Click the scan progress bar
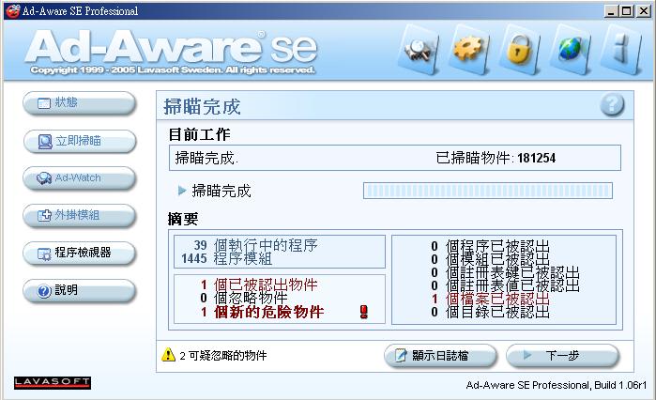The image size is (656, 400). [488, 191]
